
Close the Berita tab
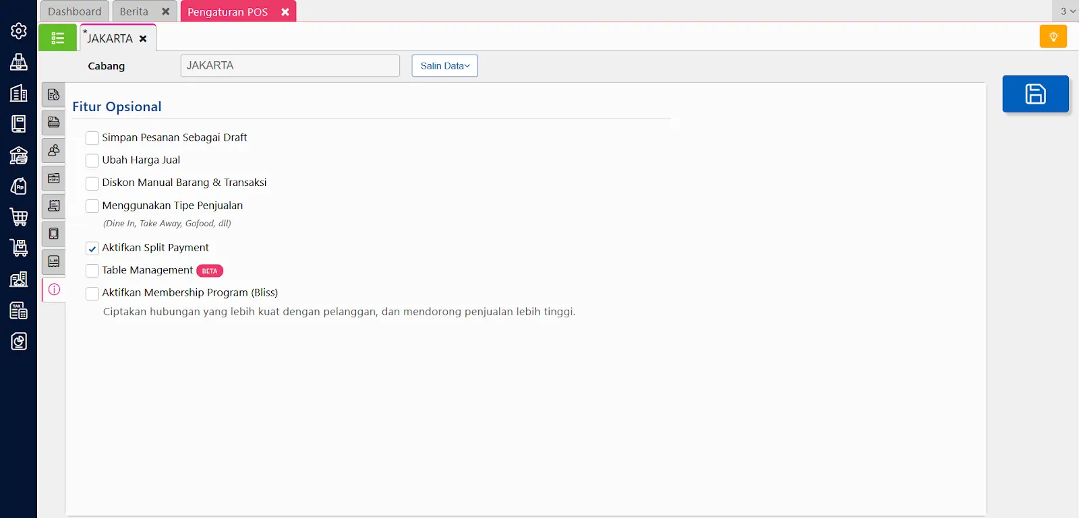coord(165,11)
